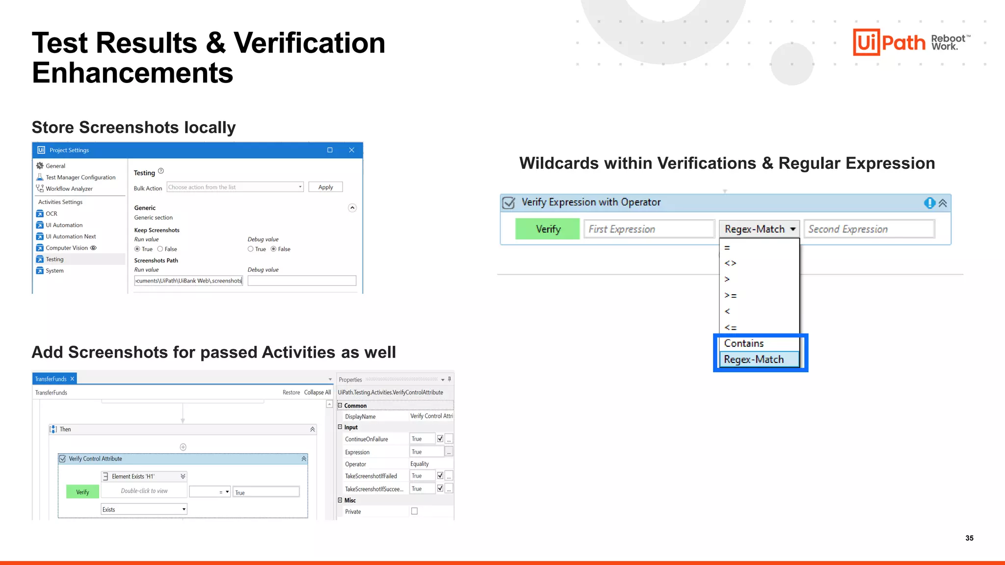This screenshot has height=565, width=1005.
Task: Click the True expression field in designer
Action: [266, 492]
